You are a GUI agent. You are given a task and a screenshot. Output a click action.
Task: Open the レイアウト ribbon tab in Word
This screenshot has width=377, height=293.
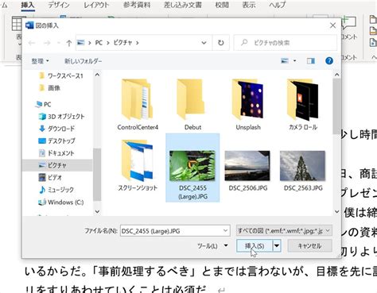tap(96, 6)
